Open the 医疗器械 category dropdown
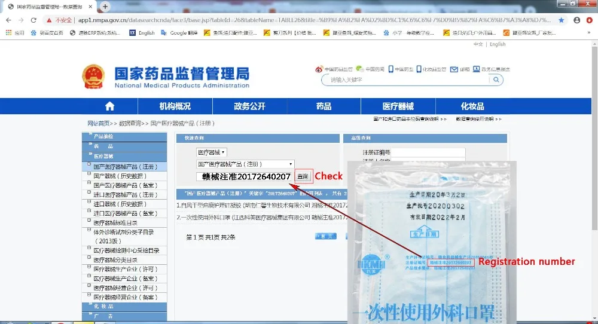 coord(212,152)
